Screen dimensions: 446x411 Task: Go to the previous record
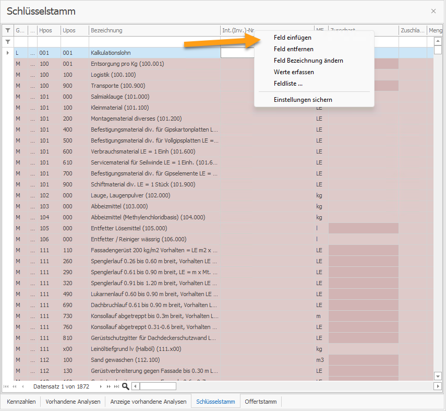click(23, 386)
